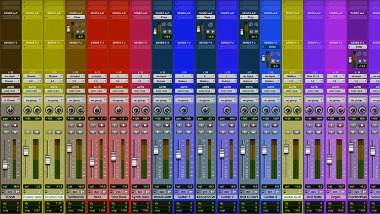
Task: Toggle input monitoring on Room track
Action: click(x=6, y=125)
